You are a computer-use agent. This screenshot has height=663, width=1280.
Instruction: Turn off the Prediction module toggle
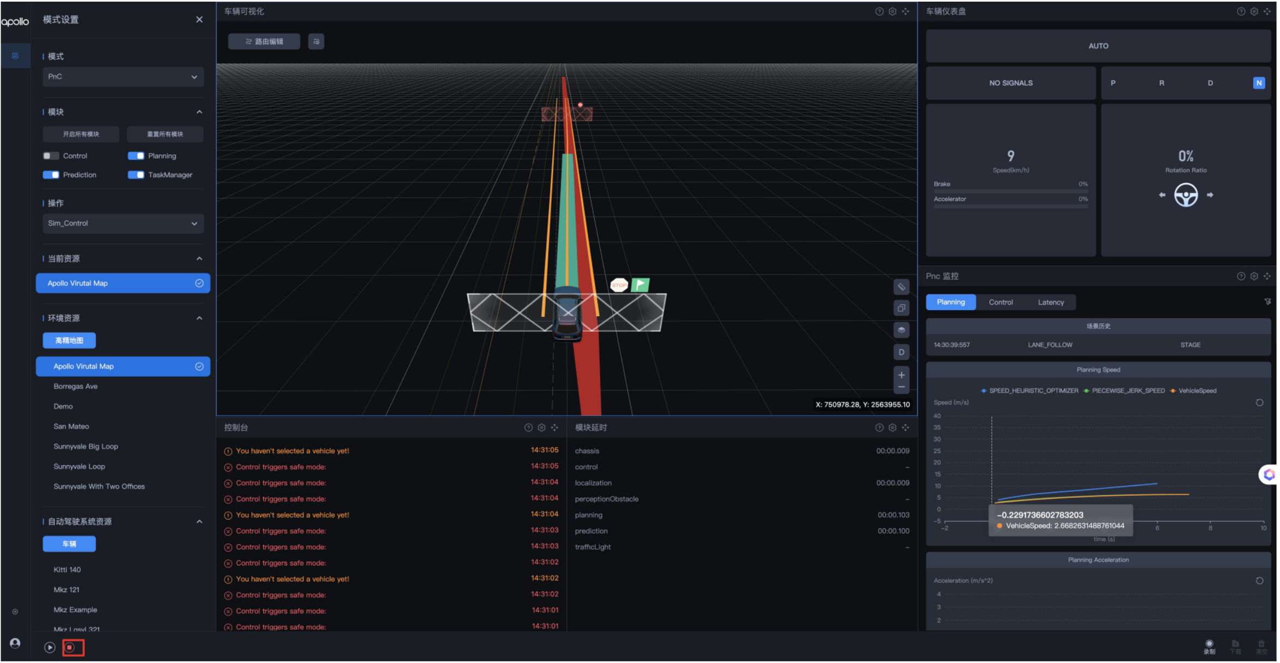[51, 175]
